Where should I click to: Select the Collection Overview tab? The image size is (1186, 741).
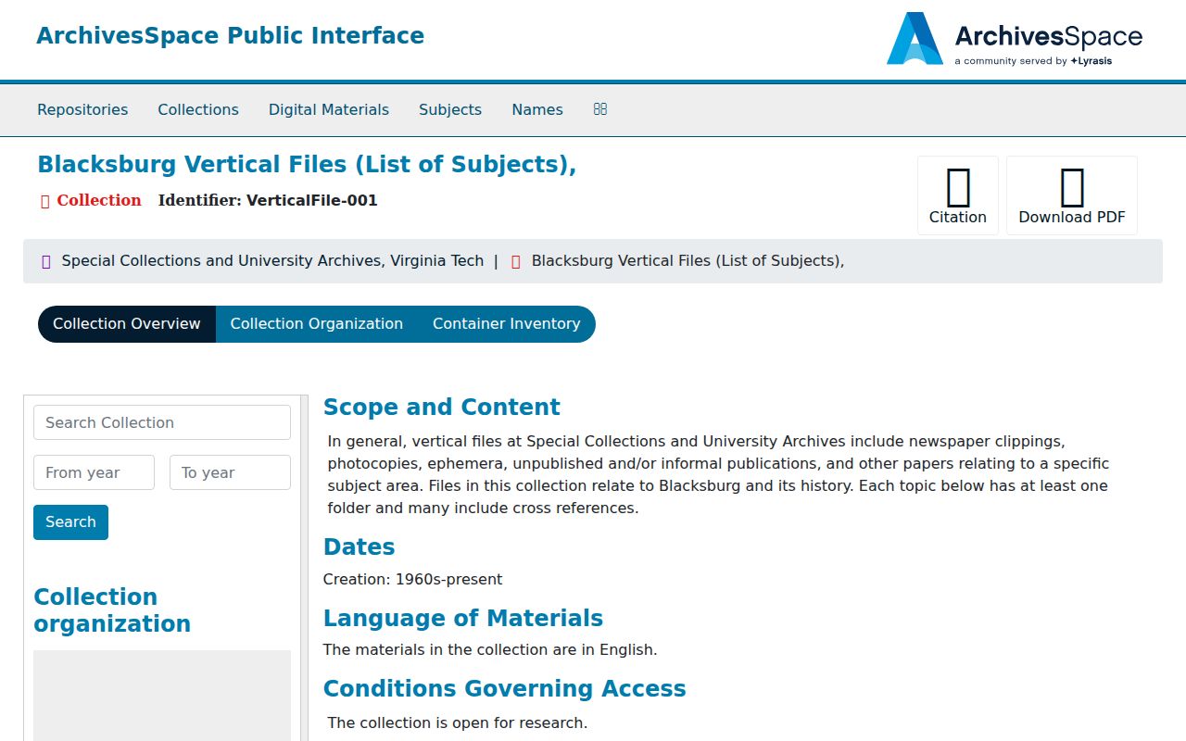127,324
